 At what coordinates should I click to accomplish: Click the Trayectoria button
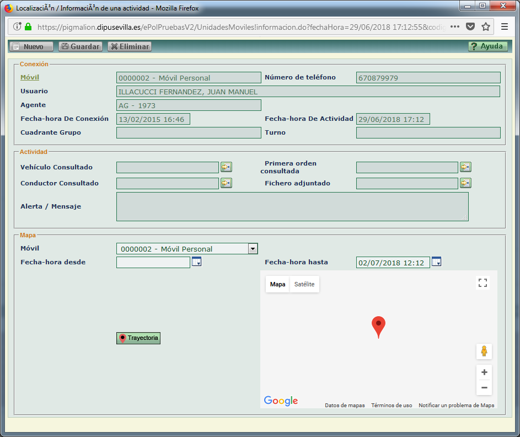coord(138,338)
